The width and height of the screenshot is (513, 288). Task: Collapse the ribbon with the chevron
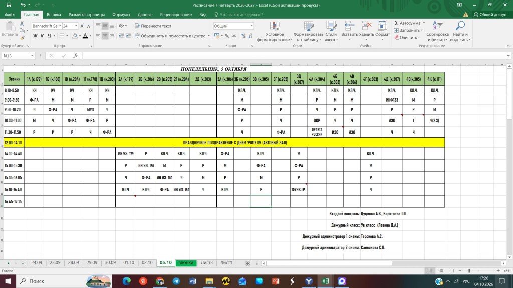point(508,46)
